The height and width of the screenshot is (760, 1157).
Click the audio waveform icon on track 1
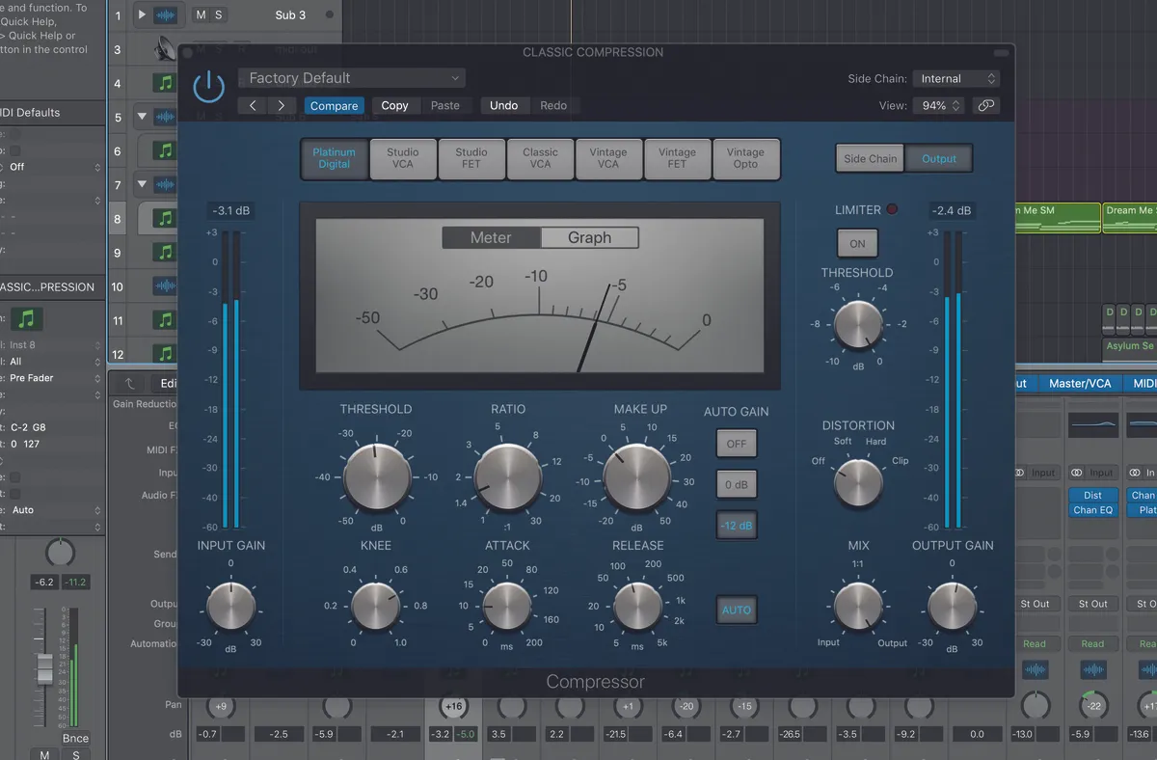[167, 14]
